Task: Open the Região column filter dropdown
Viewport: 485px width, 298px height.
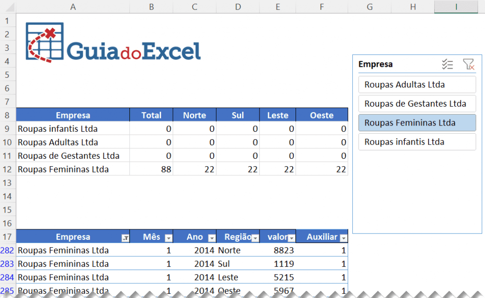Action: tap(255, 238)
